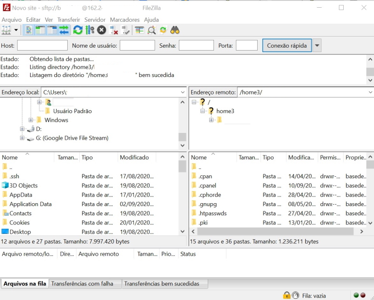Open the quick connect history dropdown
The width and height of the screenshot is (374, 300).
click(317, 45)
